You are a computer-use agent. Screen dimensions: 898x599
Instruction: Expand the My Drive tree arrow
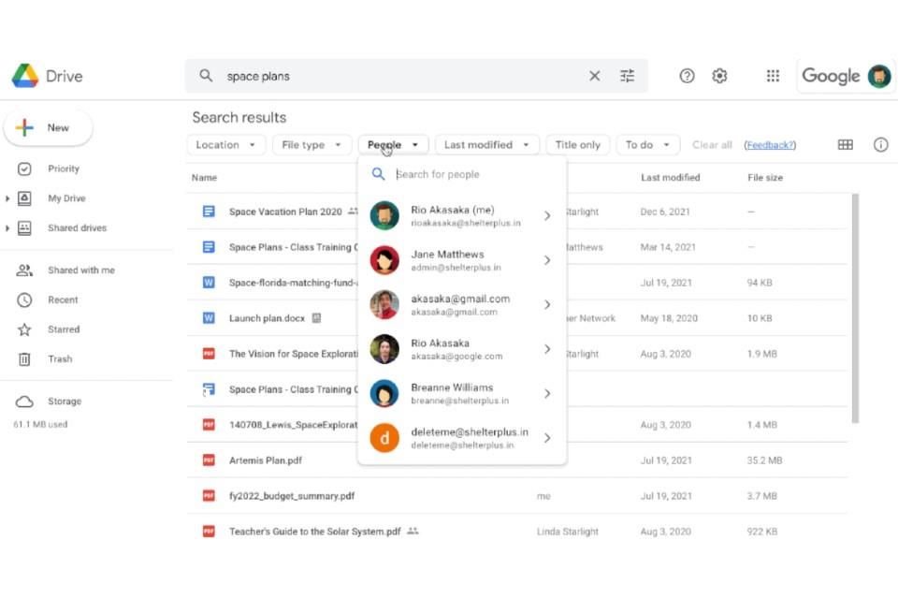point(8,198)
